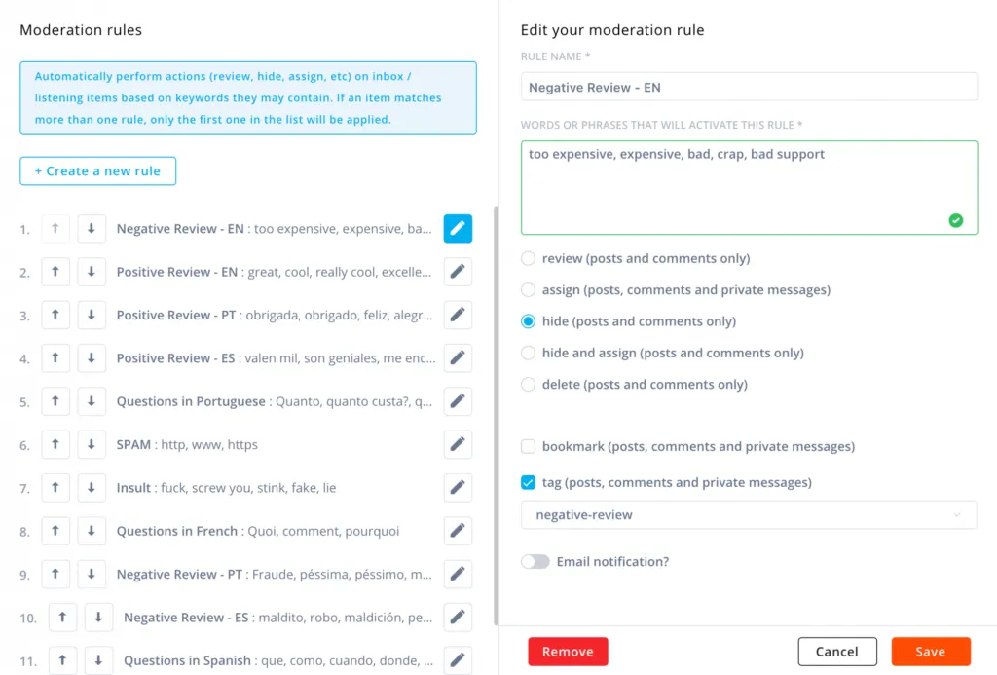Open the negative-review tag dropdown
Image resolution: width=997 pixels, height=675 pixels.
pyautogui.click(x=748, y=515)
